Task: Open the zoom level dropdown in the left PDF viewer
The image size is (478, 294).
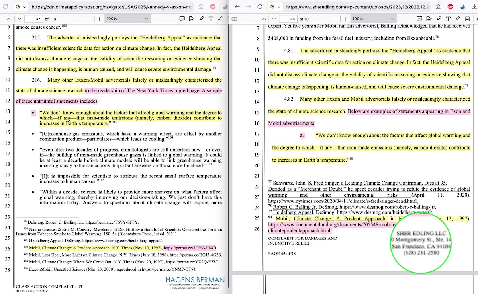Action: point(127,19)
